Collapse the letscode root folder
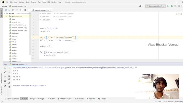Screen dimensions: 183x103 tap(4, 13)
